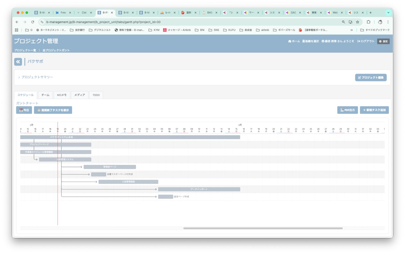
Task: Open 全プロジェクトガント link
Action: pos(56,50)
